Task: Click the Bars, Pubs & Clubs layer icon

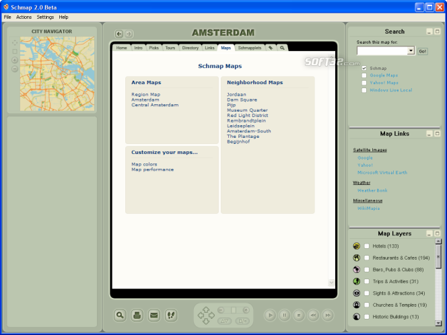Action: point(356,270)
